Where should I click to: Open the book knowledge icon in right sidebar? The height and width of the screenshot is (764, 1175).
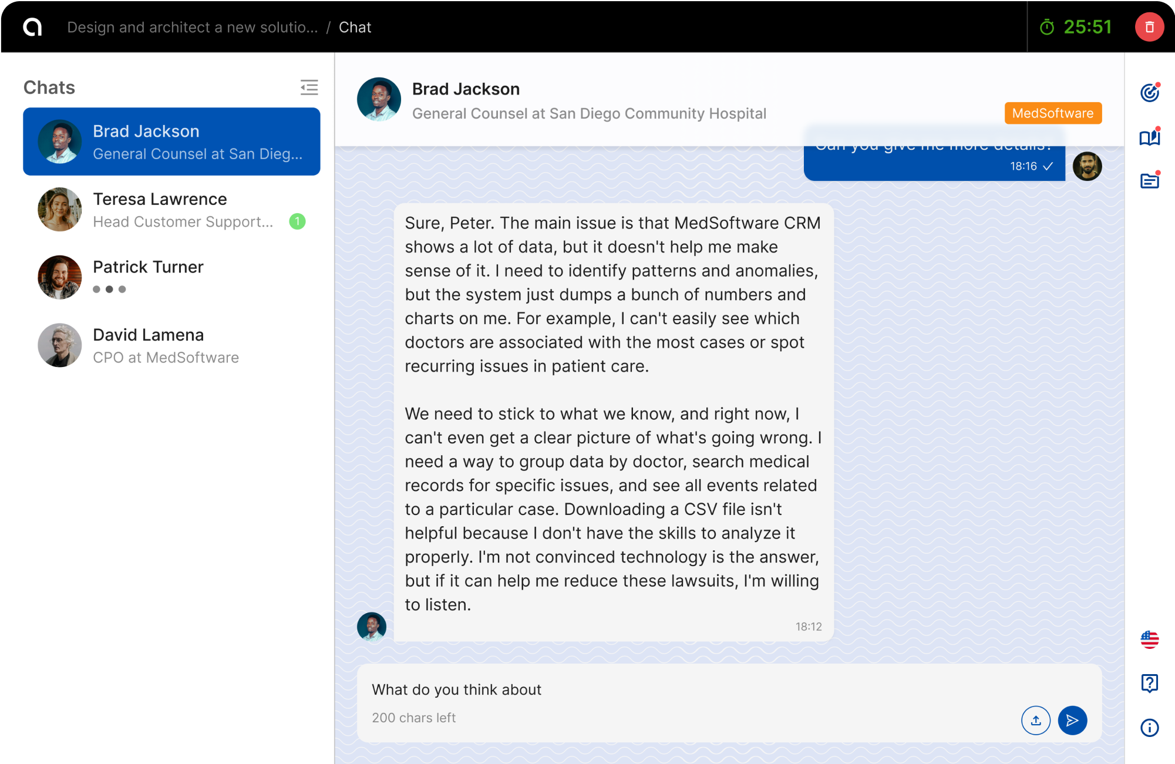[x=1149, y=137]
